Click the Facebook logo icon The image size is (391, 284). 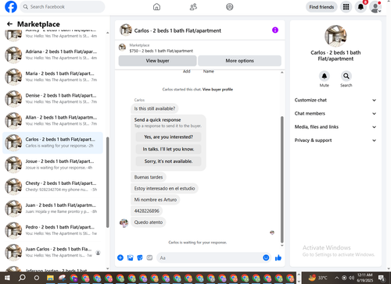click(x=11, y=7)
